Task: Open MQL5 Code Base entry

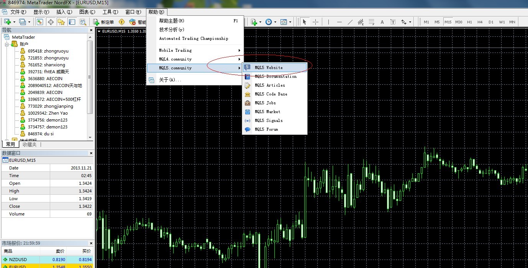Action: point(275,94)
